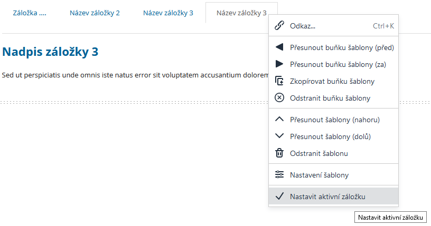Click the left arrow move-before icon

click(x=280, y=47)
